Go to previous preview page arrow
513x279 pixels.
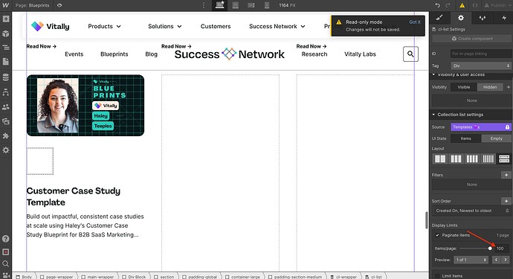(x=497, y=260)
